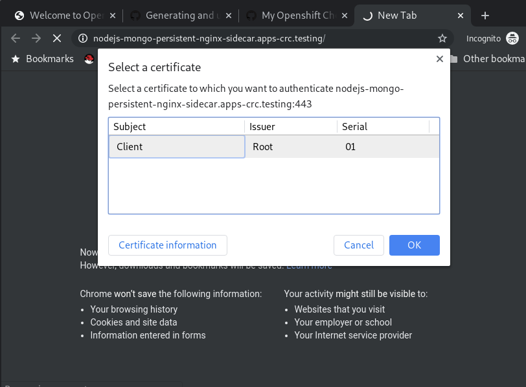Close the My Openshift tab
The image size is (526, 387).
tap(345, 16)
